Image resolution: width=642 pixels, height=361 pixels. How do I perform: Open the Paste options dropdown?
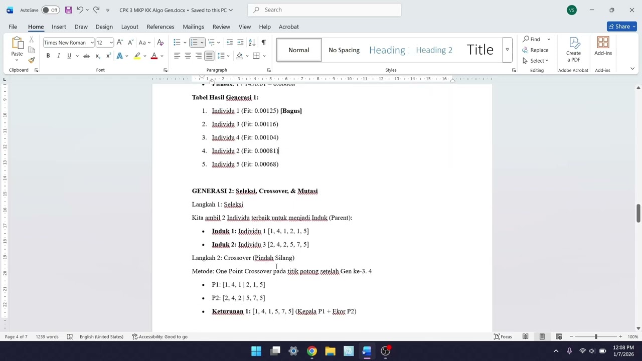(17, 61)
